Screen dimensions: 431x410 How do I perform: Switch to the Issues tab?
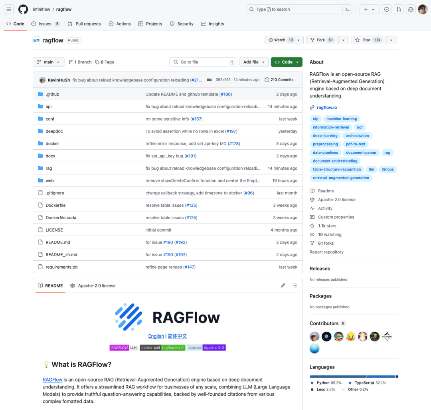click(45, 24)
